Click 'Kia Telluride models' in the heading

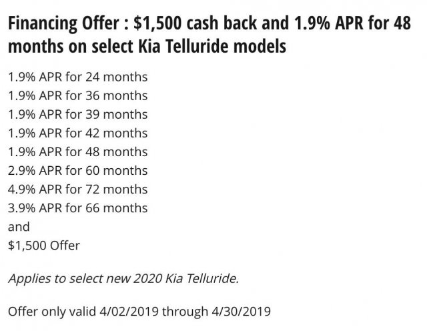click(212, 46)
